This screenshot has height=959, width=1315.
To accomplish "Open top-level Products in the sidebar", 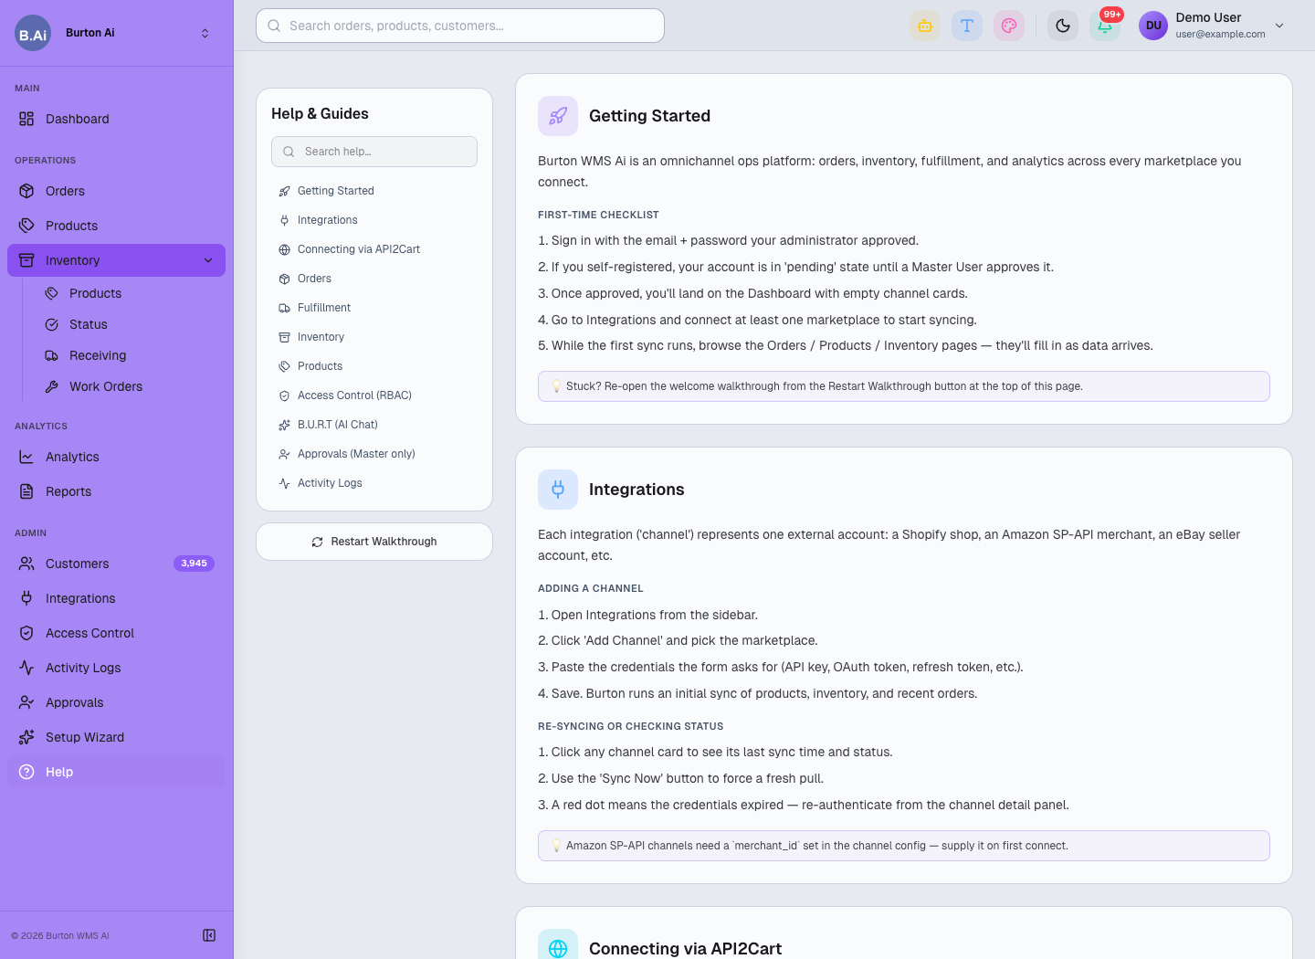I will (x=116, y=226).
